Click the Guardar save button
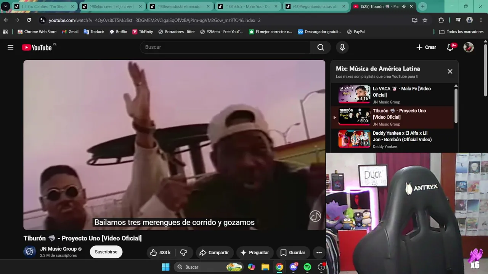The image size is (488, 274). tap(293, 252)
